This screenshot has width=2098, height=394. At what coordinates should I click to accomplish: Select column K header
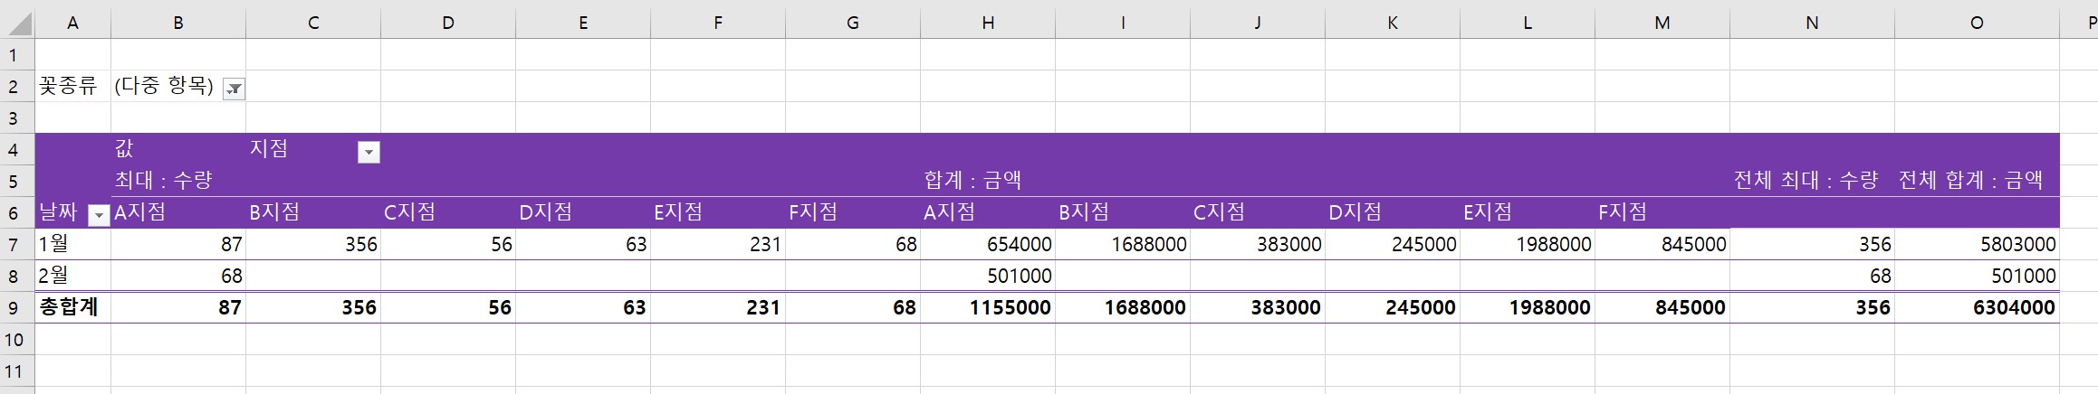(x=1393, y=23)
